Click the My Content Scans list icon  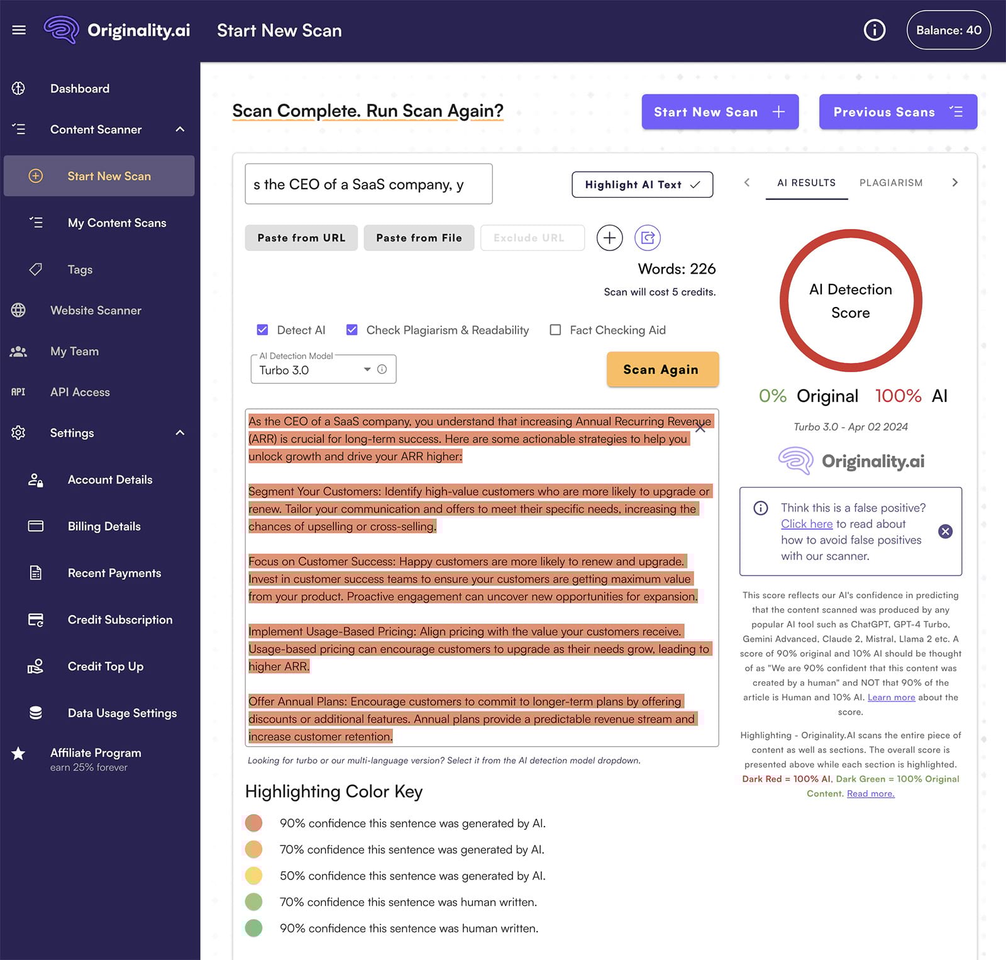pos(36,223)
